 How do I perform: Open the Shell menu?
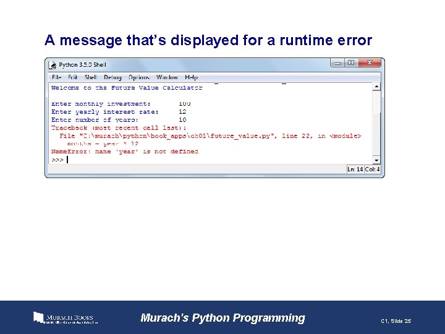[91, 77]
